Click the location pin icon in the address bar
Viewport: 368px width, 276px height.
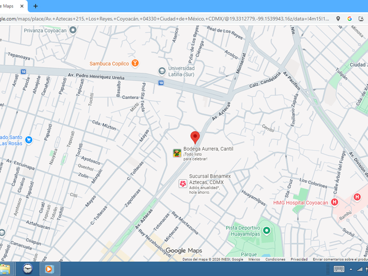click(x=338, y=19)
